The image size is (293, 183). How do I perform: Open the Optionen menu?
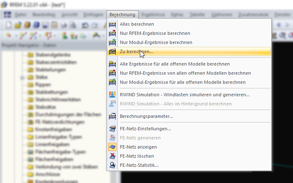pos(222,15)
